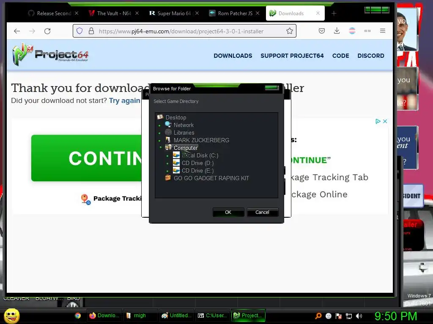433x324 pixels.
Task: Open the smiley face Start button
Action: tap(11, 316)
